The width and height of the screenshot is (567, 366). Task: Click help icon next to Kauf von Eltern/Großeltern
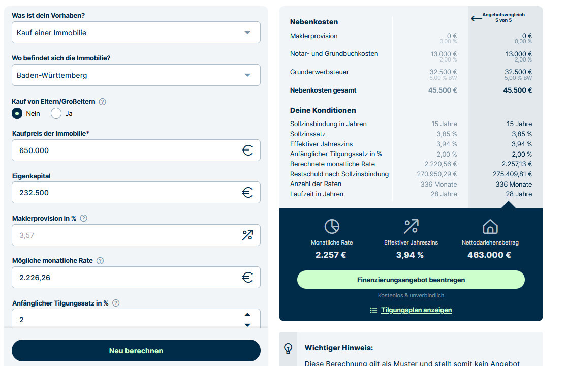point(102,102)
